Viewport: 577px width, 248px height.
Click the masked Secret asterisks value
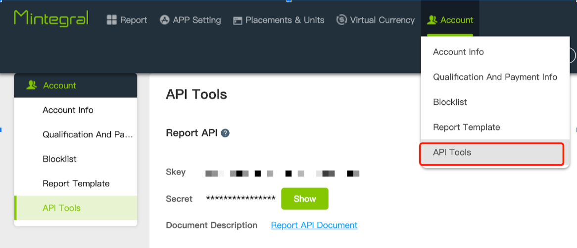240,199
